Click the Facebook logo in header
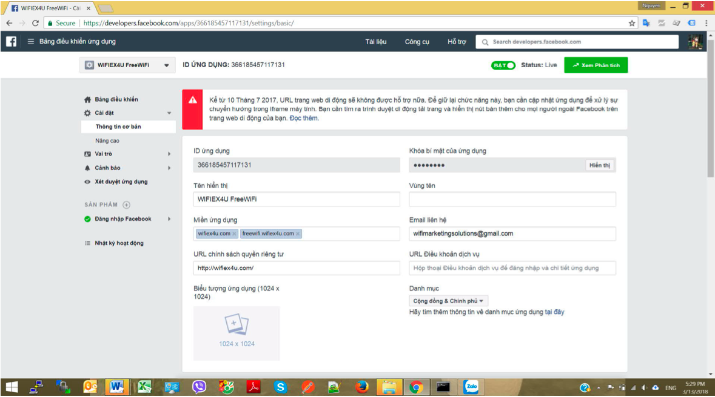The width and height of the screenshot is (715, 397). tap(11, 41)
